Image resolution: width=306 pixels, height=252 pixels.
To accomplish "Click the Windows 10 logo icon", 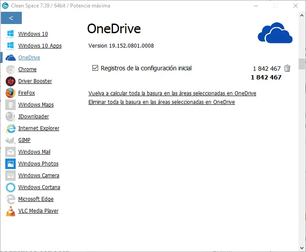I will pyautogui.click(x=10, y=34).
